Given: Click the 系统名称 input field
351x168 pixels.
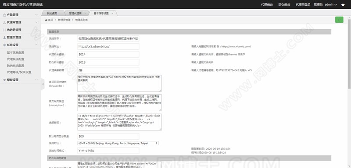Looking at the screenshot, I should [x=108, y=38].
